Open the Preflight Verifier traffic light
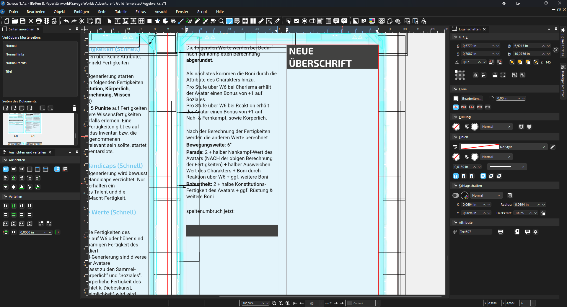This screenshot has width=567, height=307. [x=47, y=21]
